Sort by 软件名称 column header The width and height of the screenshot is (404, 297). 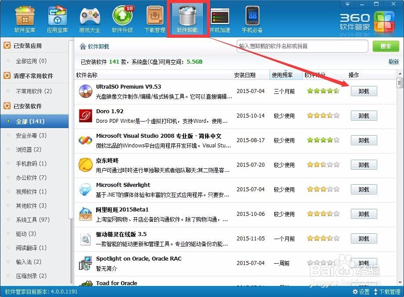153,75
